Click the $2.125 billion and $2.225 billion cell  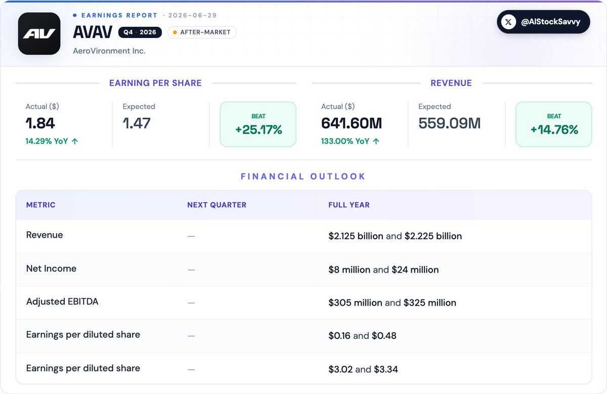[x=395, y=236]
